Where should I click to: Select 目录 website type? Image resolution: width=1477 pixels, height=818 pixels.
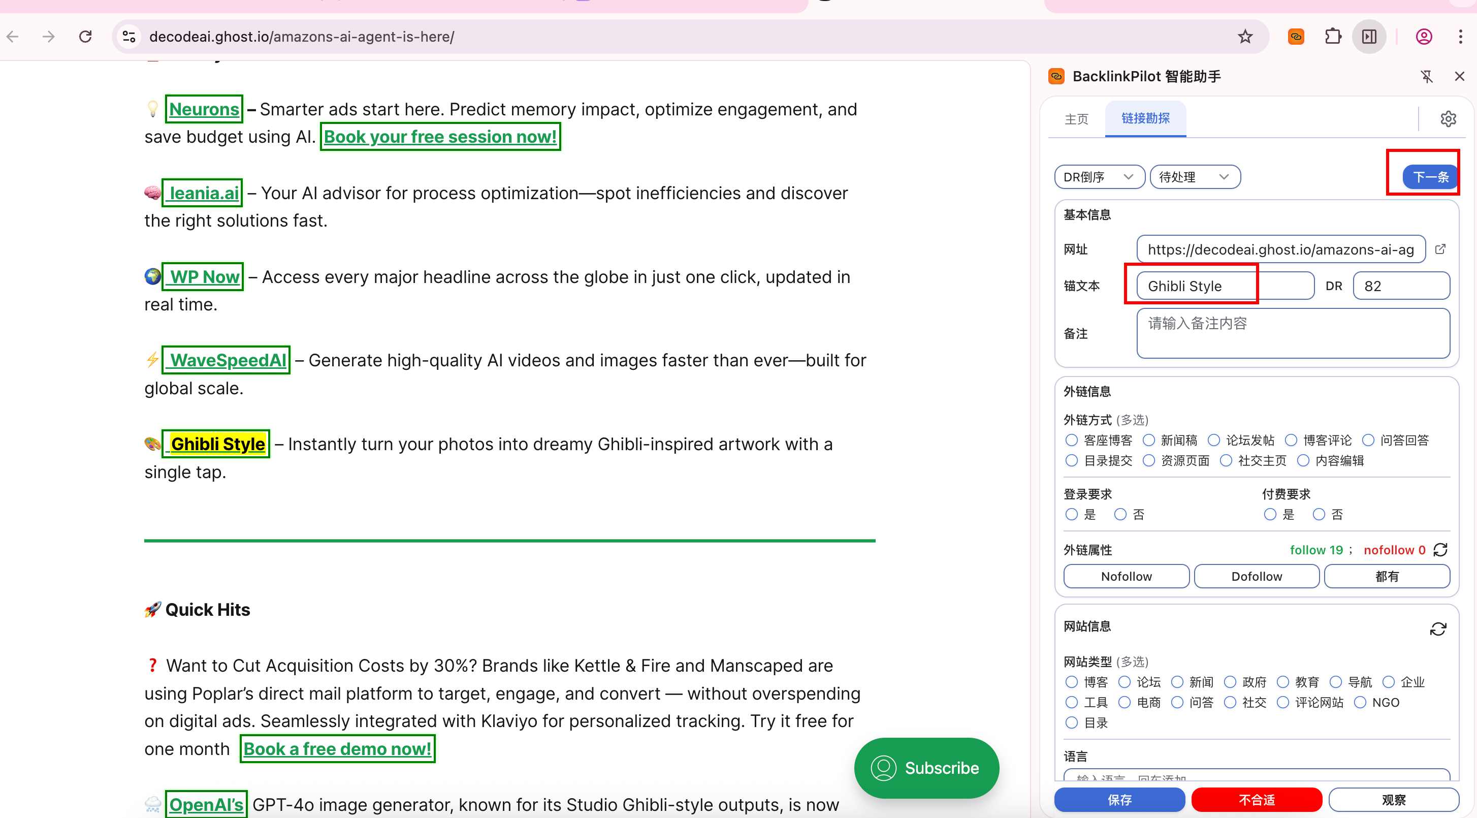1072,723
